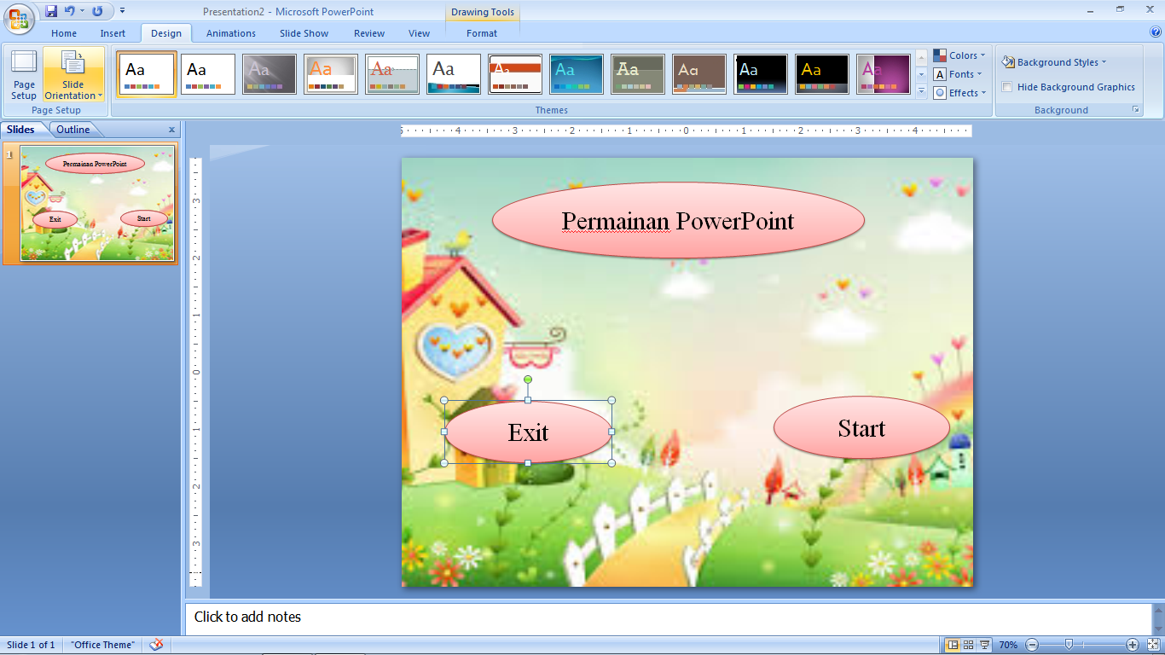Viewport: 1165px width, 655px height.
Task: Open Slide Orientation menu
Action: (73, 75)
